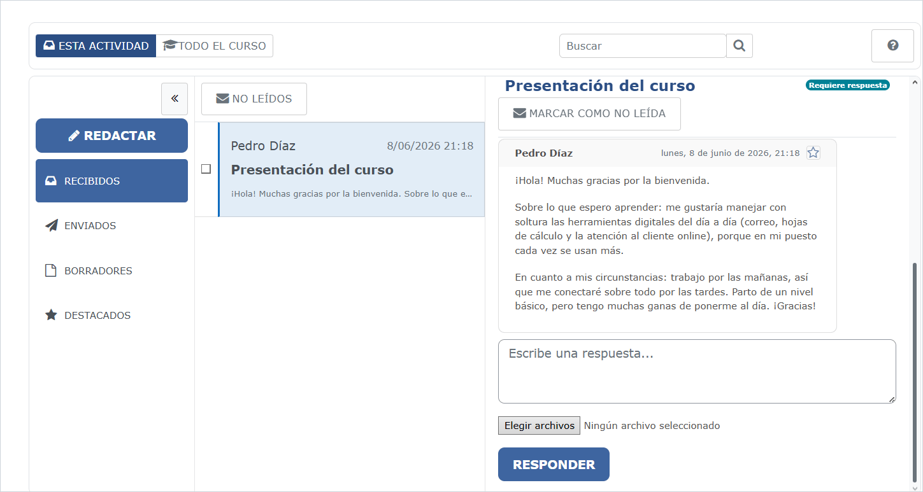Send reply with Responder button
The height and width of the screenshot is (492, 923).
click(x=554, y=465)
